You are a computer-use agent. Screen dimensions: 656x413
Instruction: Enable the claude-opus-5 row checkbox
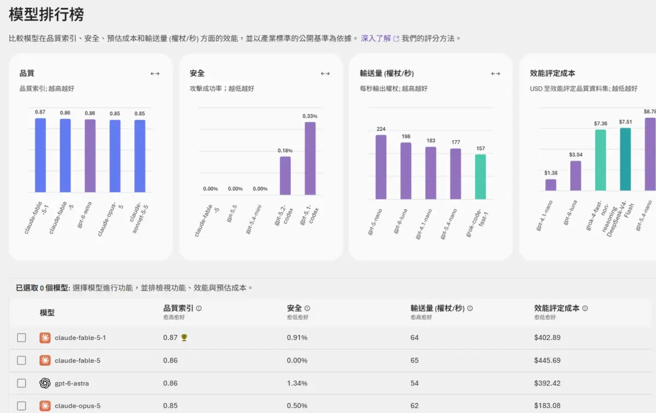click(x=21, y=406)
